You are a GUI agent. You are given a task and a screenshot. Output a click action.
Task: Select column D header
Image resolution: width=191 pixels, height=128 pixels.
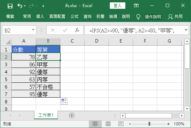click(x=96, y=41)
